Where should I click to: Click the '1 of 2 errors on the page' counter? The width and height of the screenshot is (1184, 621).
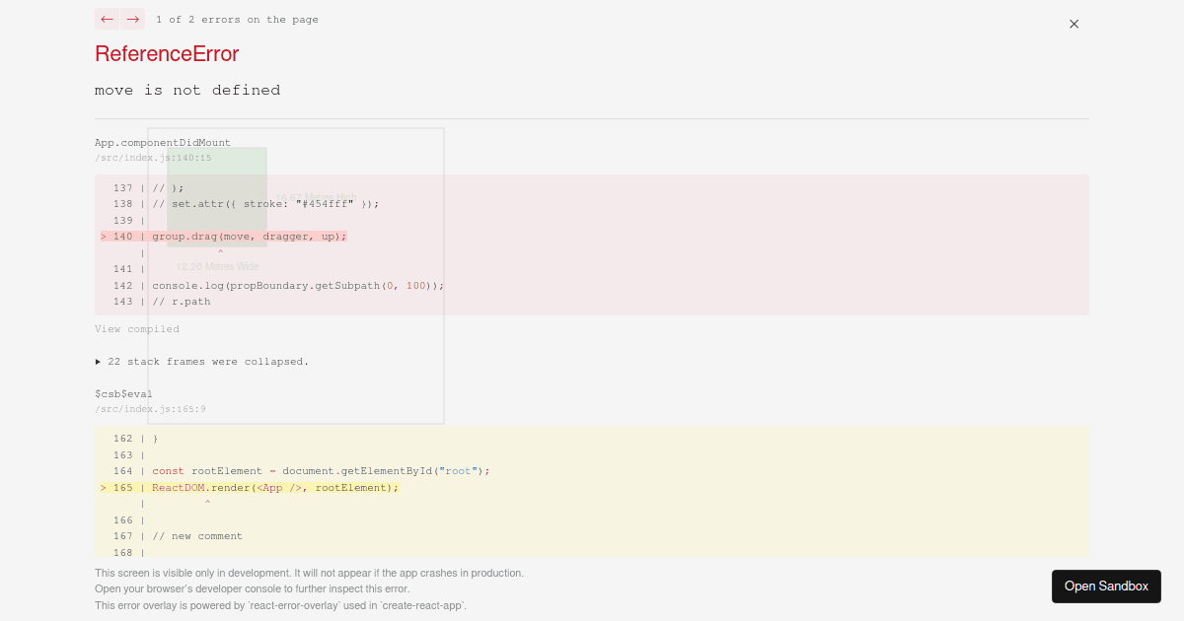coord(238,19)
